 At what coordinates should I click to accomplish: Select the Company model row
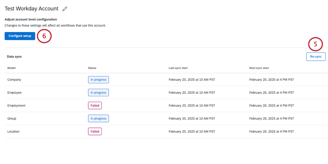click(14, 79)
